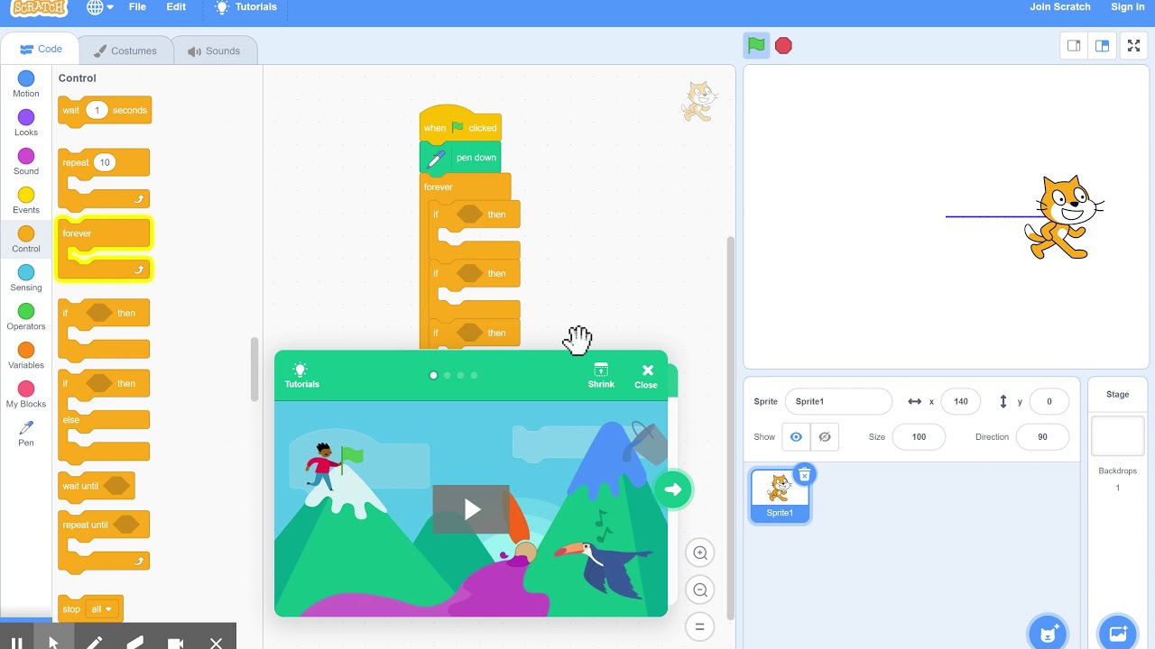Delete Sprite1 with trash icon
This screenshot has width=1155, height=649.
(805, 474)
